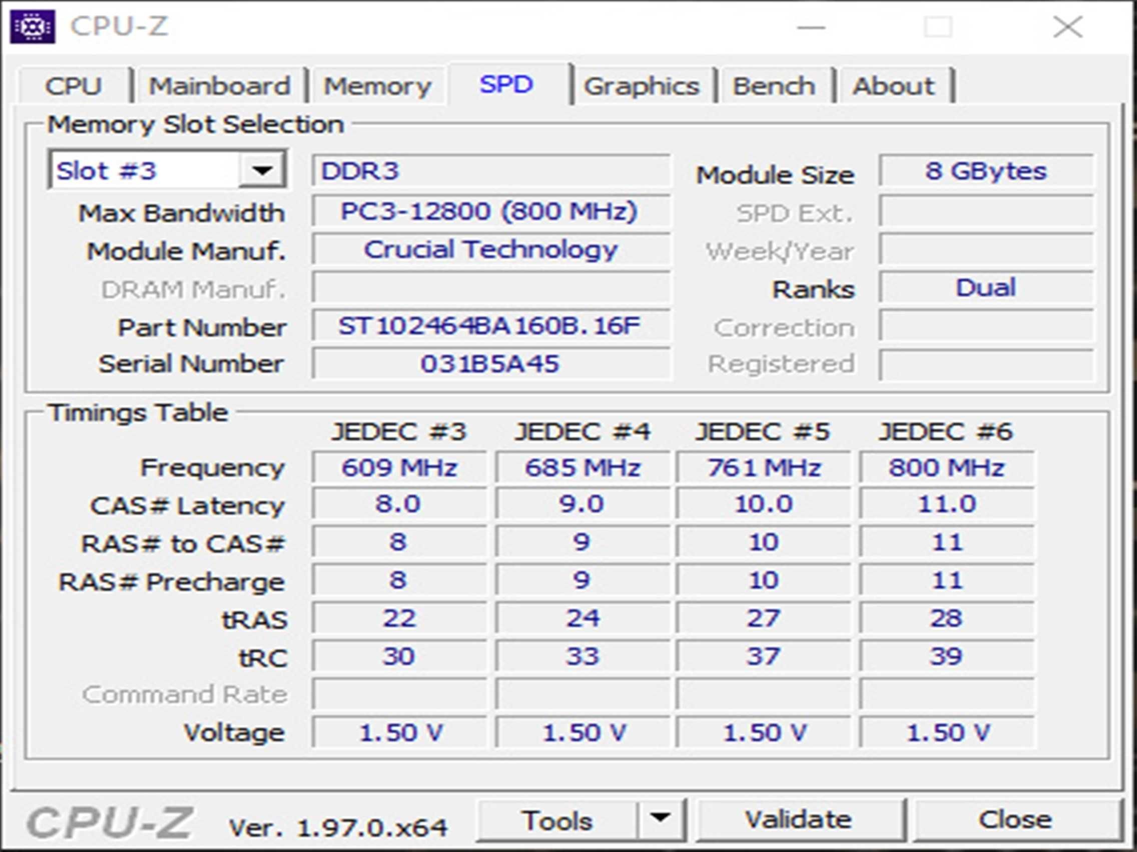
Task: Click the tRC value 33
Action: 583,656
